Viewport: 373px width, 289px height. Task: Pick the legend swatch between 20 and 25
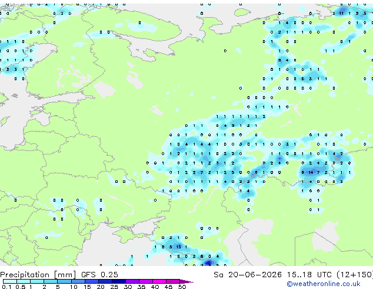coord(105,281)
